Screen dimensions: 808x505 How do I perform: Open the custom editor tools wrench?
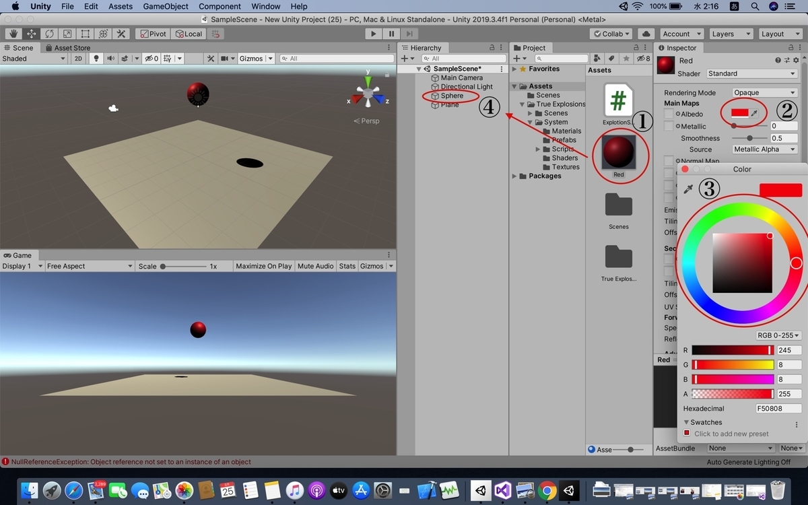click(x=121, y=34)
